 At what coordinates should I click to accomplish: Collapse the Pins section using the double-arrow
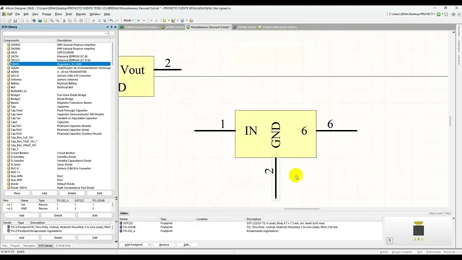116,198
